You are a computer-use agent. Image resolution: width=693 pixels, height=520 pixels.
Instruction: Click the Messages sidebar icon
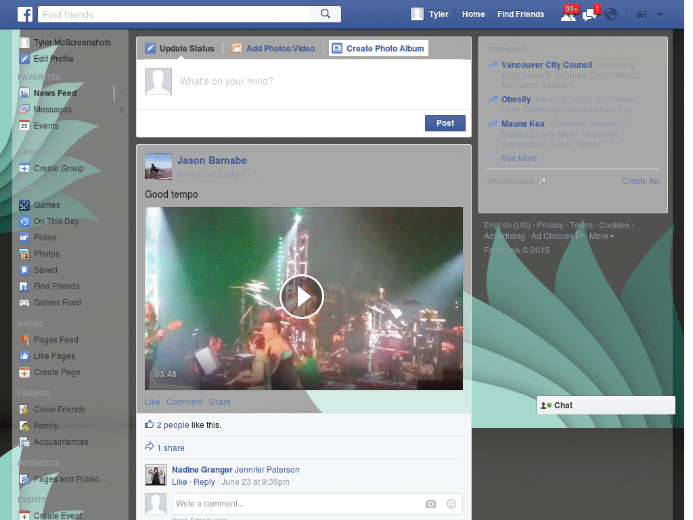click(x=24, y=110)
